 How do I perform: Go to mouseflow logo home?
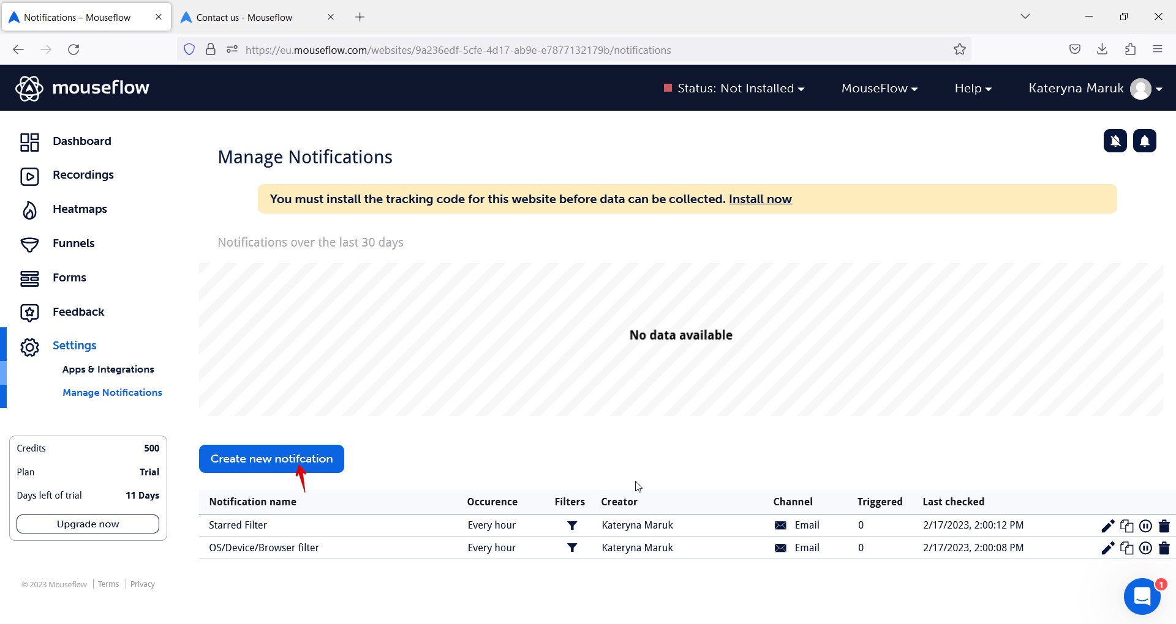coord(82,88)
